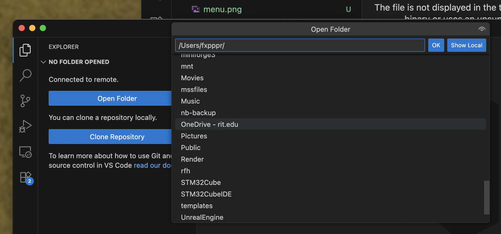Viewport: 501px width, 234px height.
Task: Collapse the No Folder Opened section
Action: click(x=43, y=62)
